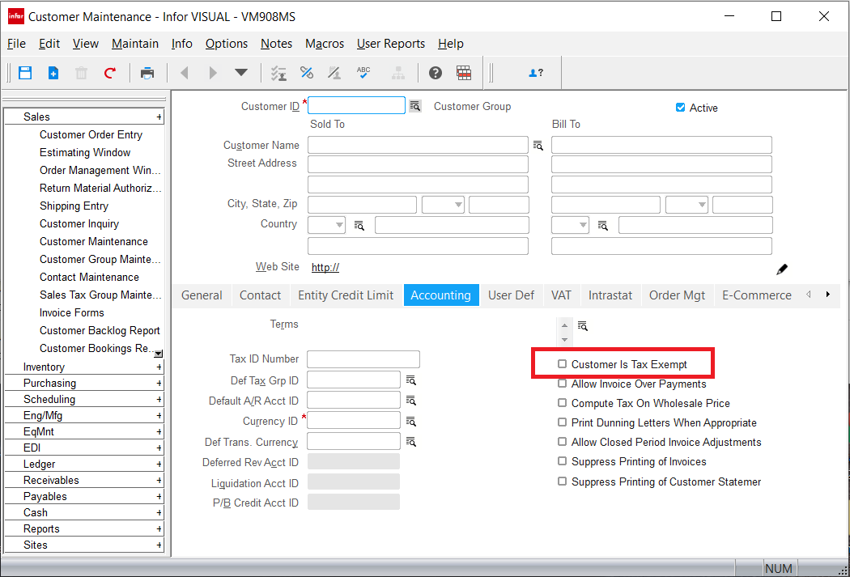Image resolution: width=850 pixels, height=577 pixels.
Task: Open Currency ID lookup icon
Action: (411, 421)
